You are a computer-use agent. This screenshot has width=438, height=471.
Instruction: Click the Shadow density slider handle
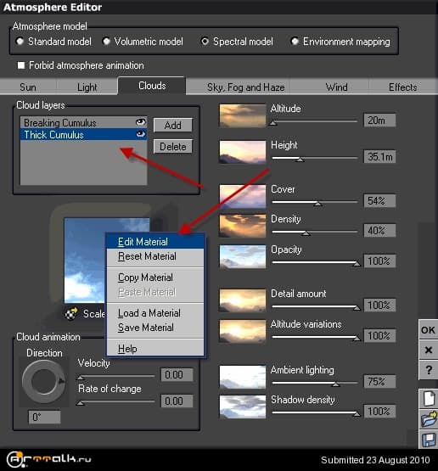click(357, 414)
